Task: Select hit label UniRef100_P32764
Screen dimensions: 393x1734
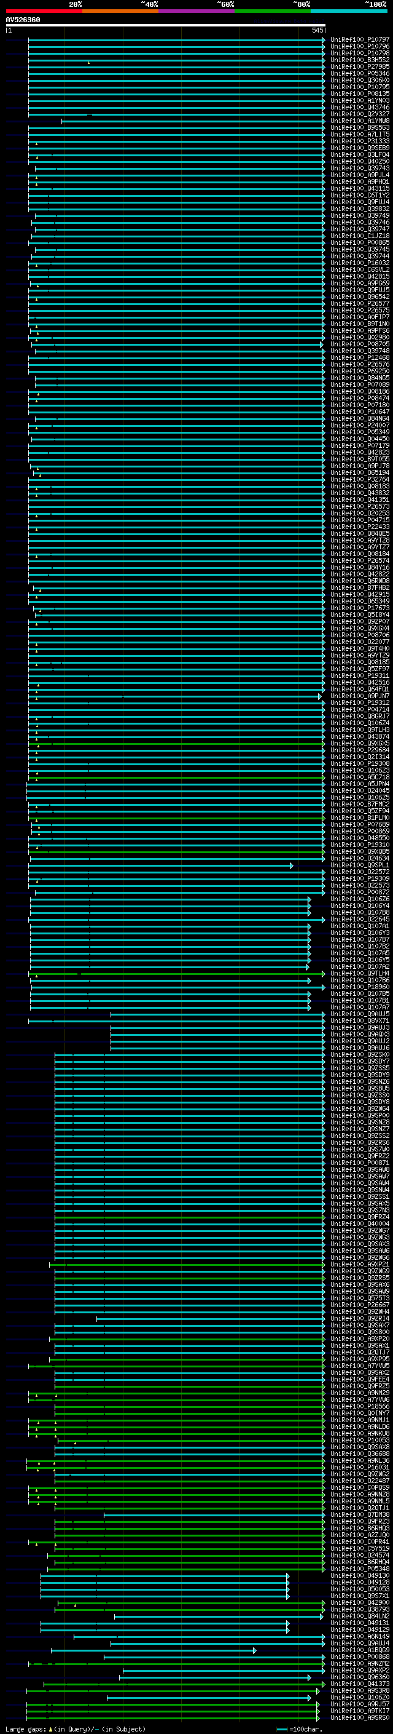Action: click(360, 479)
